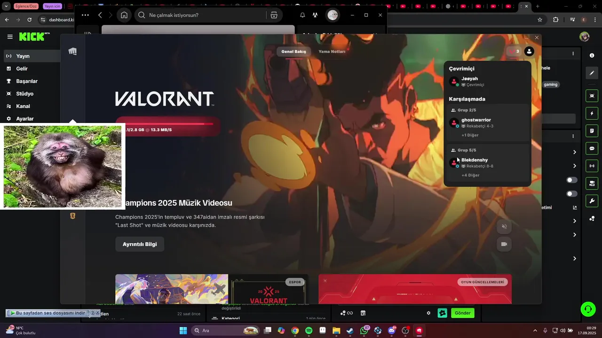Click the gaming tag chip
The width and height of the screenshot is (602, 338).
[x=550, y=84]
